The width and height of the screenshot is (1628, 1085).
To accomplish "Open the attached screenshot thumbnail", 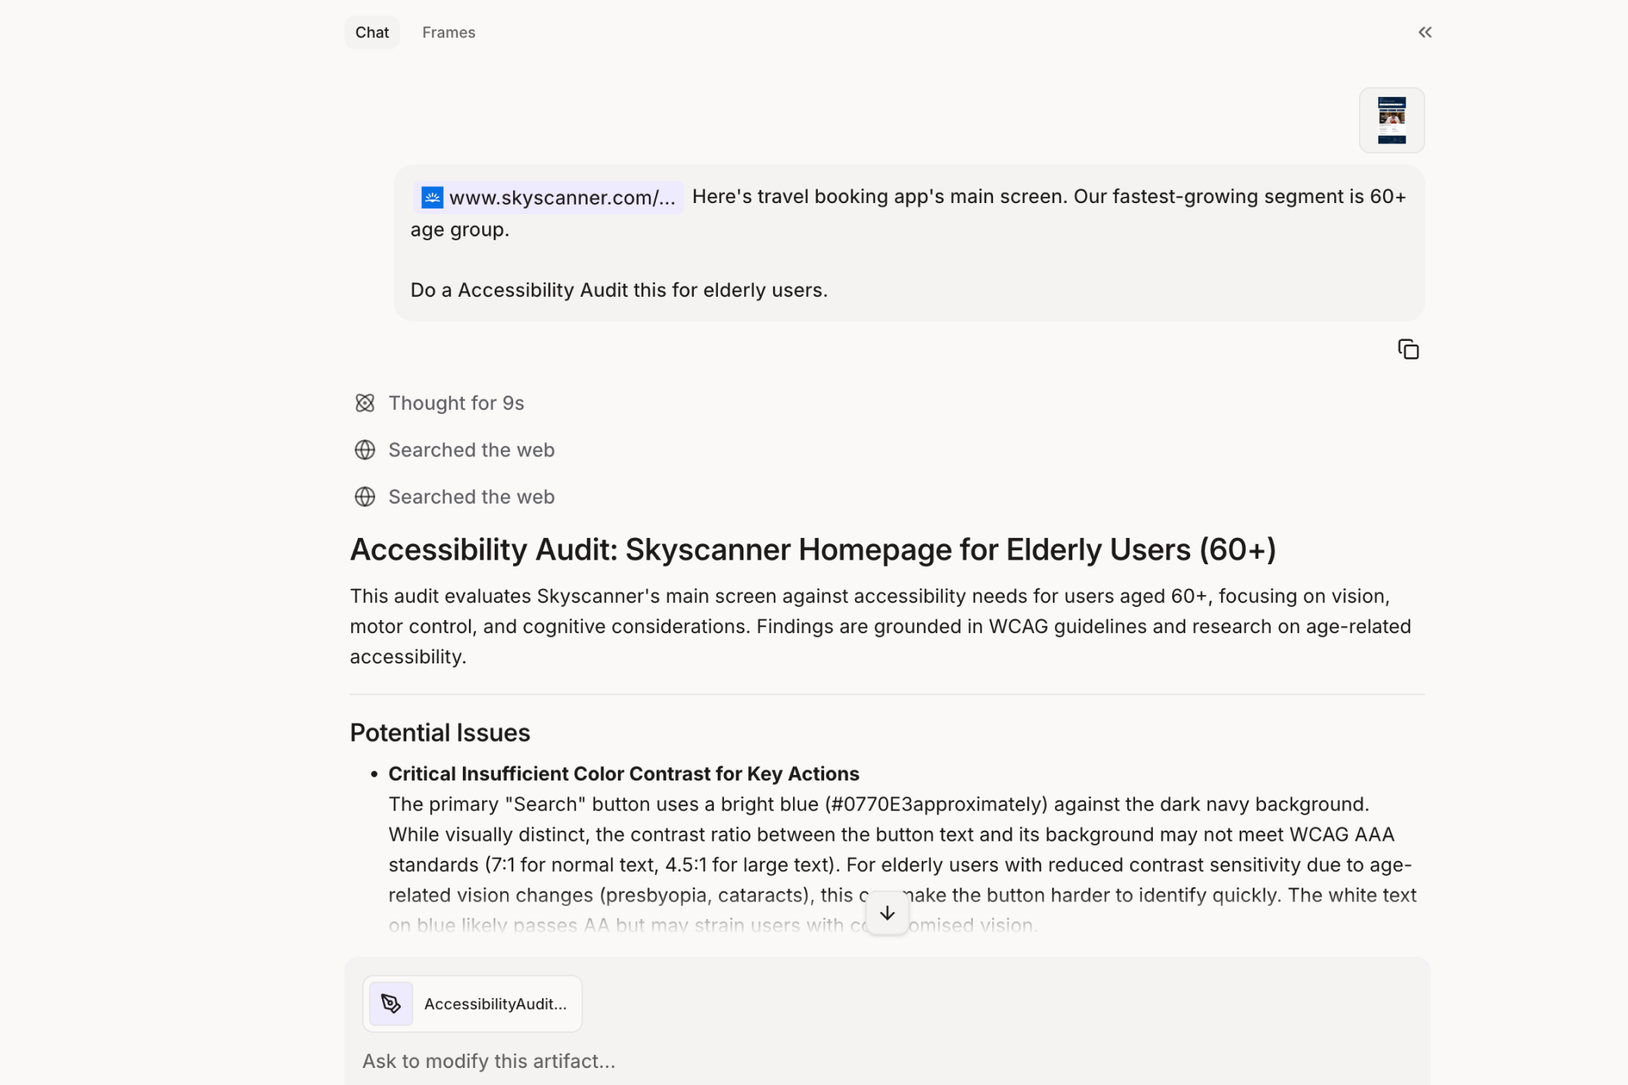I will coord(1391,120).
